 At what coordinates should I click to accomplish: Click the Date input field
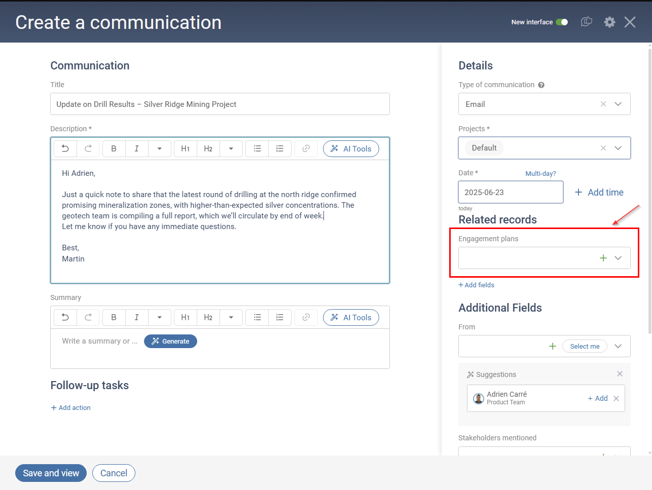[510, 193]
